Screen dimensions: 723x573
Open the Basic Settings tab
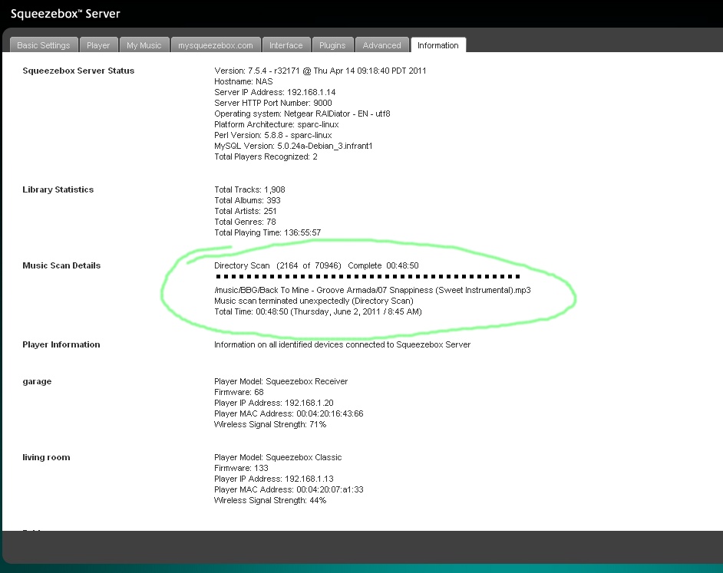click(x=44, y=45)
